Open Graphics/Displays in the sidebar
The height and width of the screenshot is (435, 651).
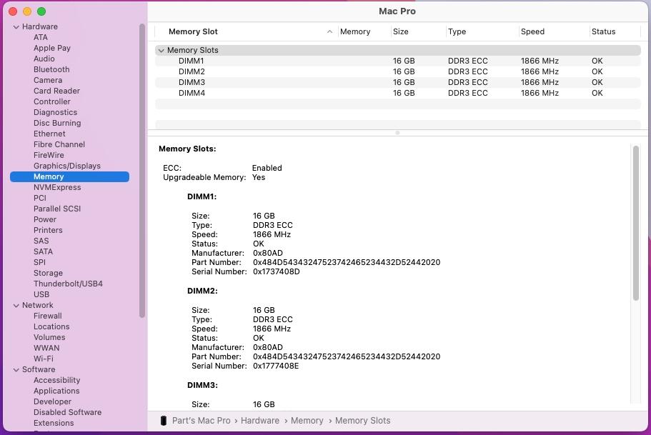[66, 166]
